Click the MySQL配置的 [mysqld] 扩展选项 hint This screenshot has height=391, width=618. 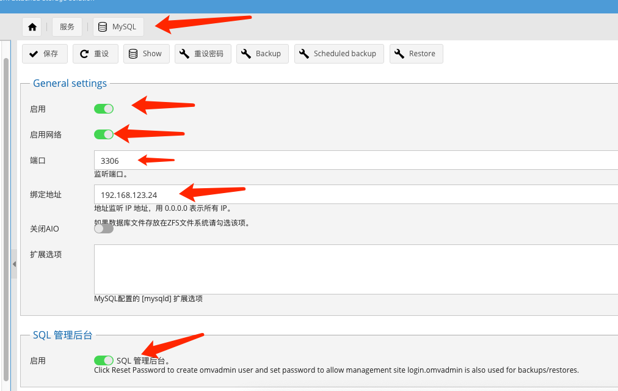point(148,298)
